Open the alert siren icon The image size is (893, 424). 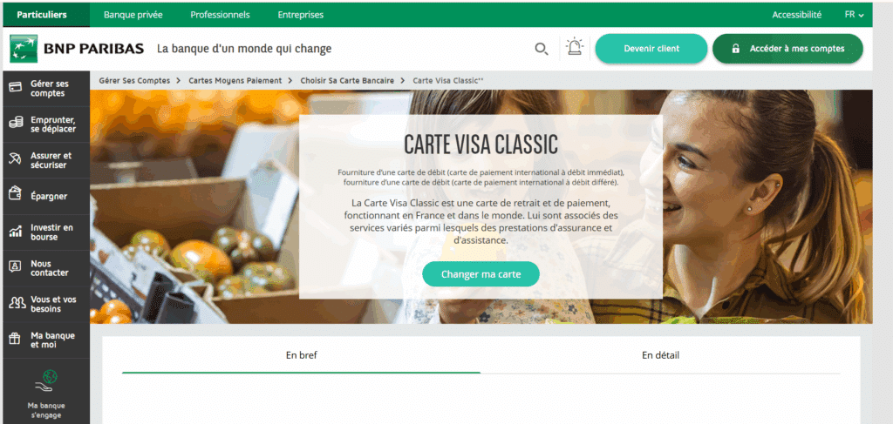coord(576,47)
